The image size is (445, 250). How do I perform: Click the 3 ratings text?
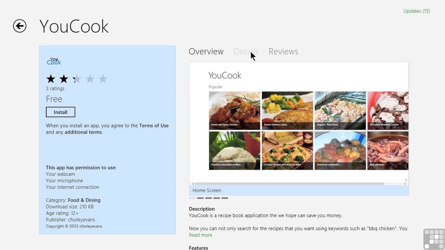(x=55, y=89)
